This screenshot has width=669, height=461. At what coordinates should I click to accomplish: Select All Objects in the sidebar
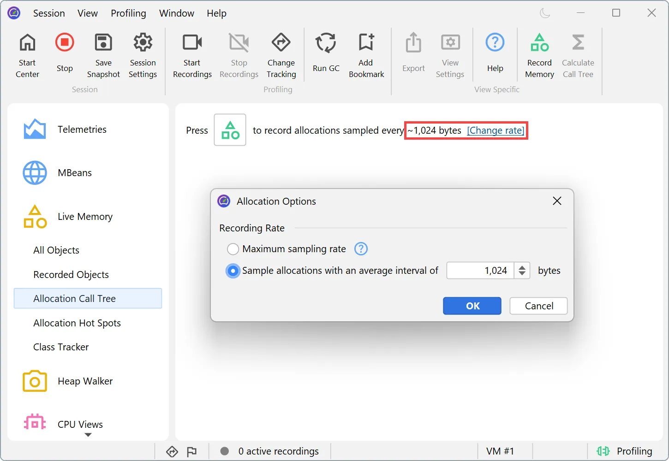(x=56, y=250)
